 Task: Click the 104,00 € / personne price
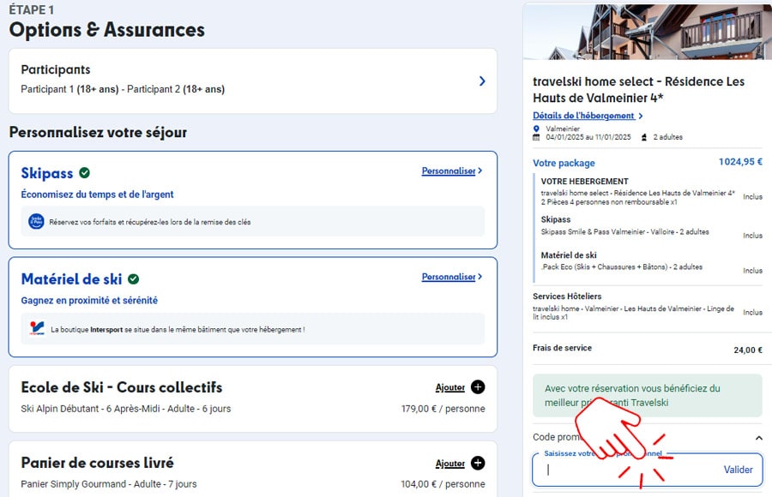coord(443,483)
